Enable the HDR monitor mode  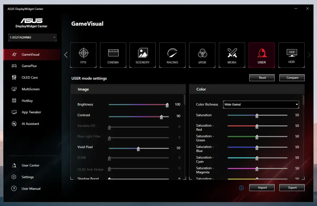(291, 55)
